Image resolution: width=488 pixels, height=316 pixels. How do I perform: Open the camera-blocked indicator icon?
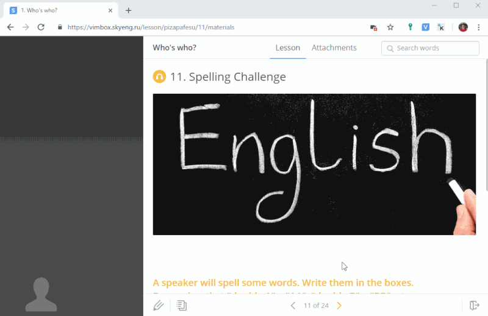(374, 27)
